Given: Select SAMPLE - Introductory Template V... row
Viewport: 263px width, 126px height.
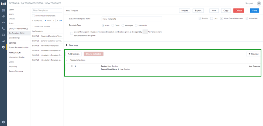Looking at the screenshot, I should pyautogui.click(x=47, y=60).
